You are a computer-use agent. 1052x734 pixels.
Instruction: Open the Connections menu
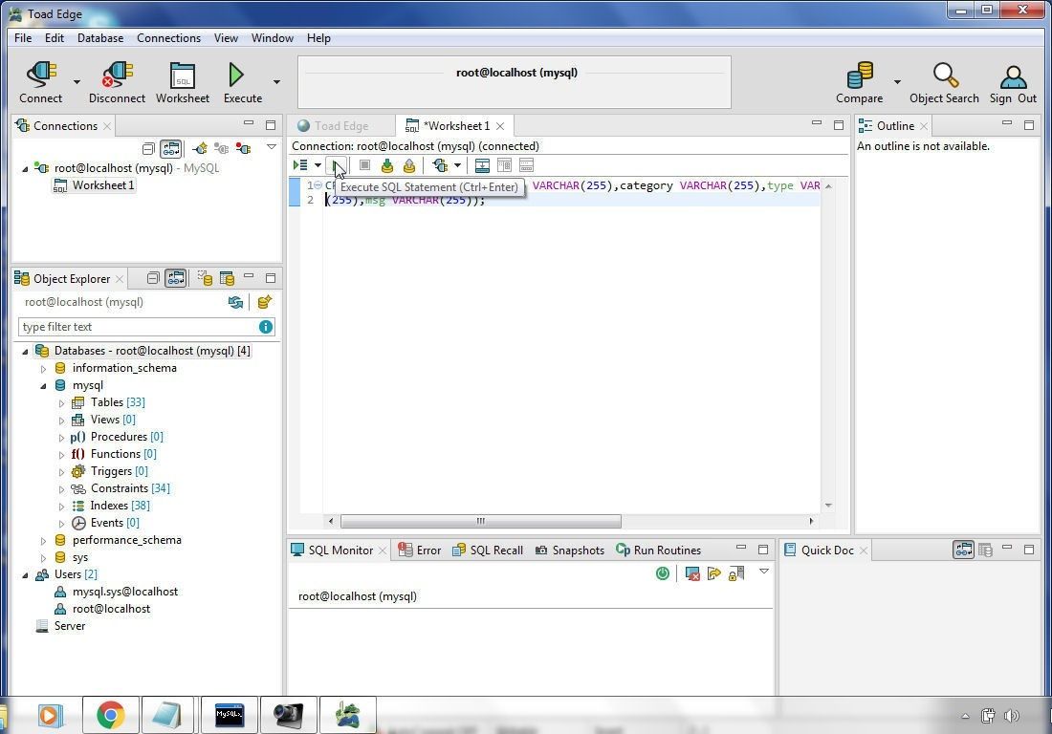coord(168,37)
